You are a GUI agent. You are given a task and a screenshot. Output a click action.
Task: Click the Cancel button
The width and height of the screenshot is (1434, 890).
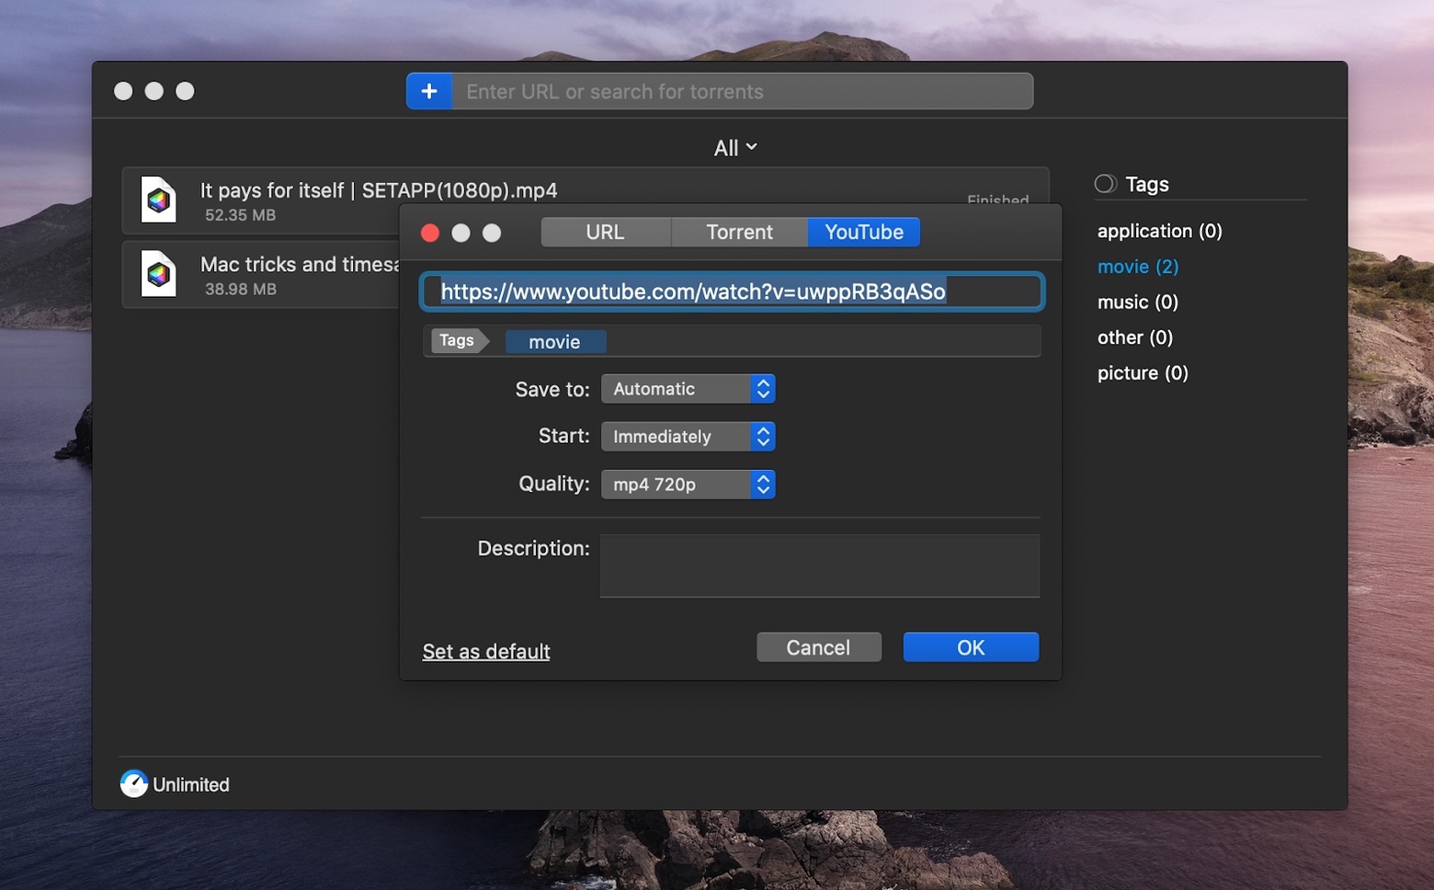tap(818, 647)
